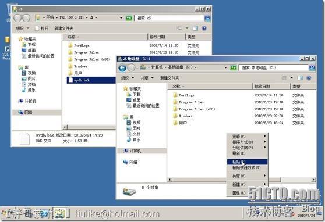Choose 粘贴 in the context menu
Screen dimensions: 325x222
pos(248,162)
